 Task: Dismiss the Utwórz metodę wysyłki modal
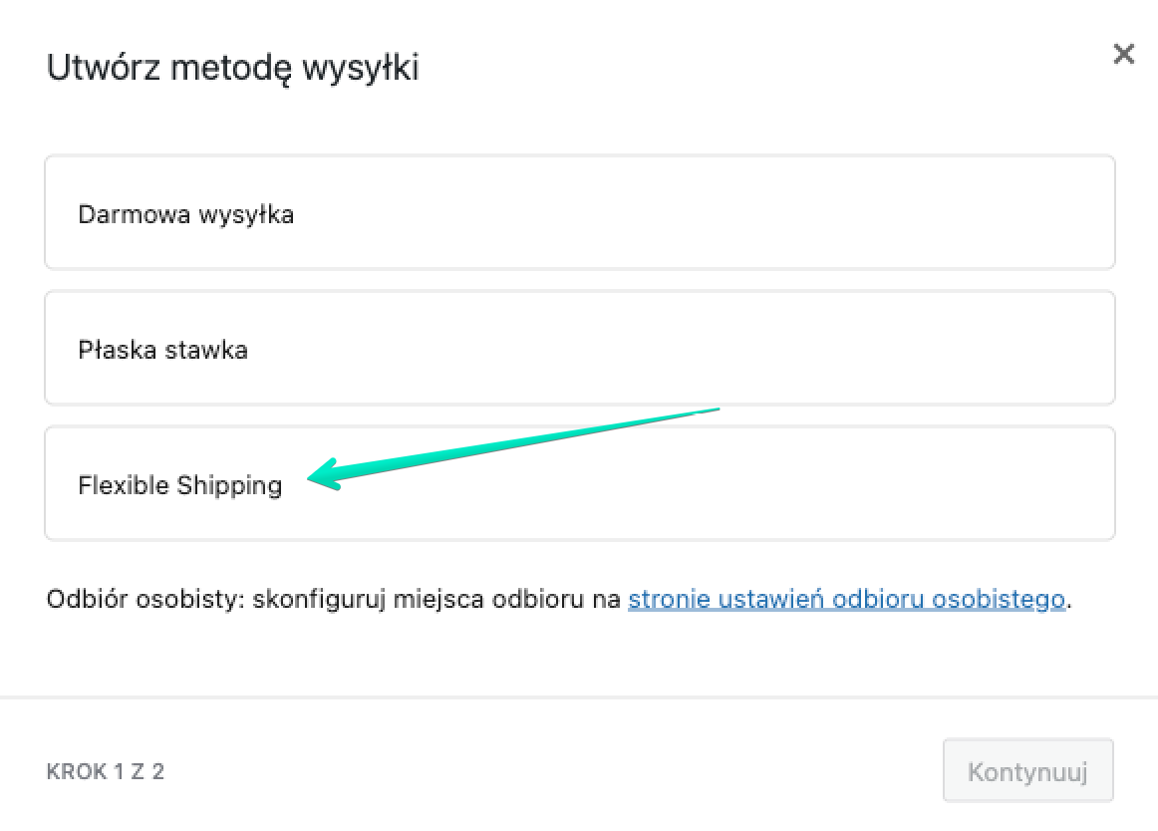pyautogui.click(x=1124, y=55)
